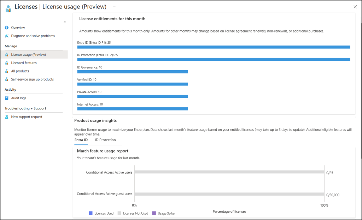Image resolution: width=362 pixels, height=220 pixels.
Task: Click the Entra ID P1 entitlement progress bar
Action: (x=214, y=47)
